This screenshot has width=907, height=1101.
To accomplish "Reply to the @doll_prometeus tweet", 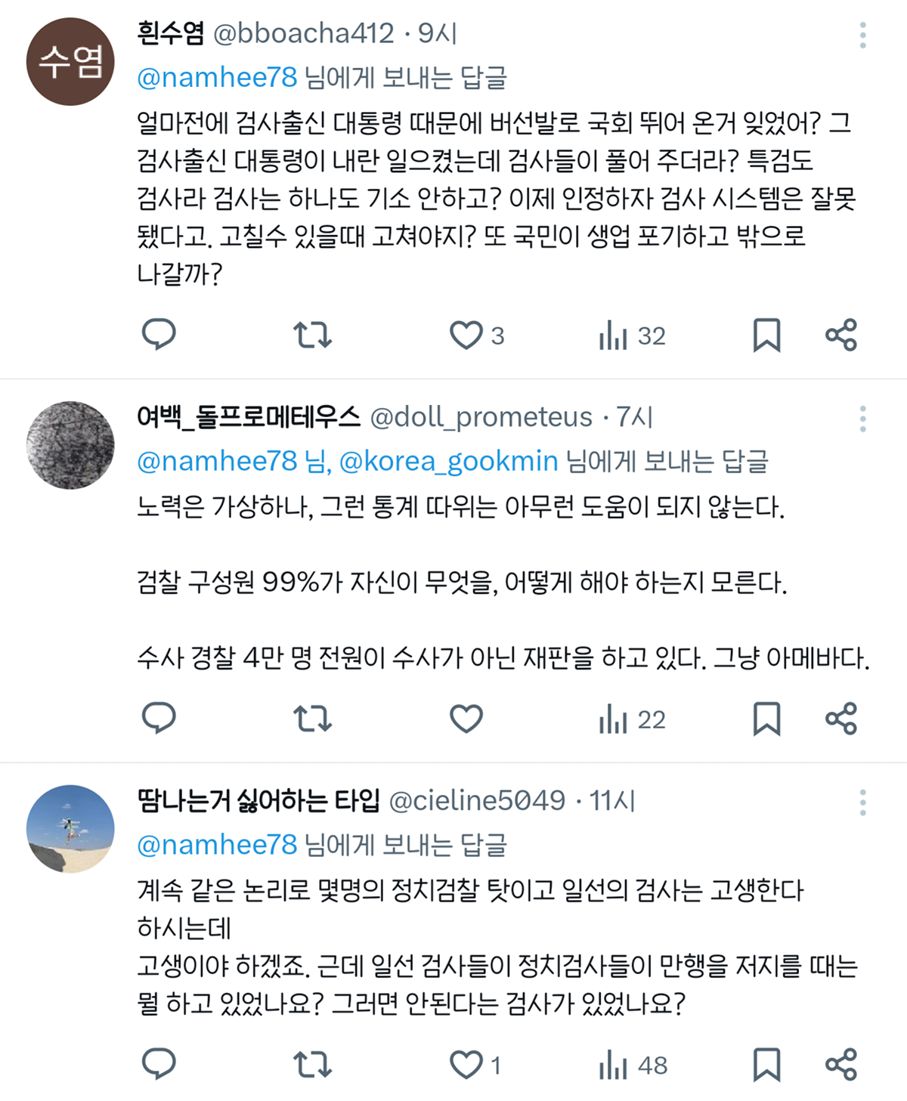I will (159, 718).
